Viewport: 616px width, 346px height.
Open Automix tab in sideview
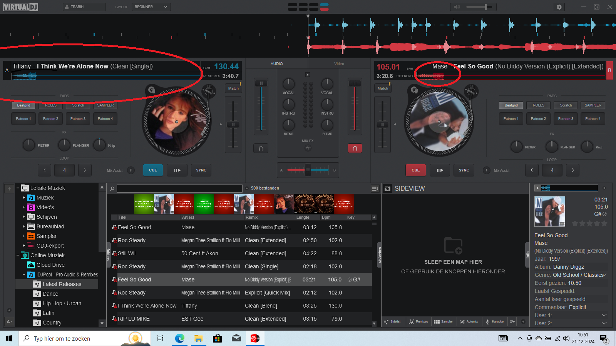point(469,322)
